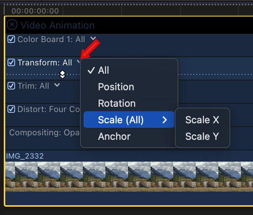253x215 pixels.
Task: Toggle the Distort effect checkbox
Action: (x=11, y=109)
